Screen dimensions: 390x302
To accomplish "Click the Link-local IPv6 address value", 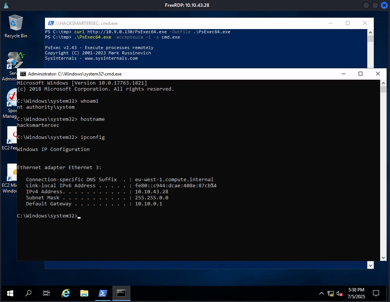I will [176, 186].
